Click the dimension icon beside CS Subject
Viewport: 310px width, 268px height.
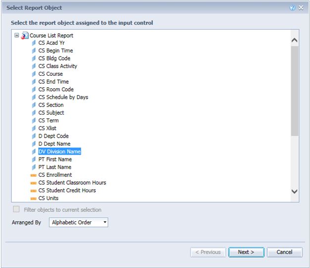pos(34,113)
